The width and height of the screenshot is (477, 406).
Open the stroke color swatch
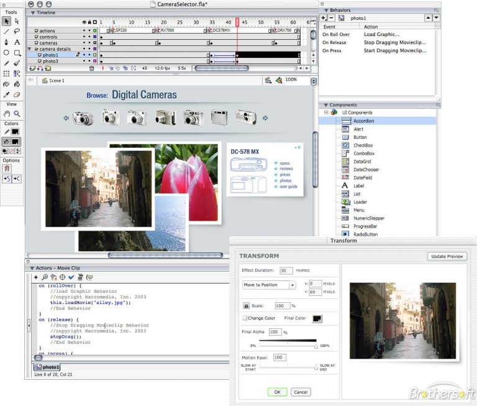tap(15, 132)
